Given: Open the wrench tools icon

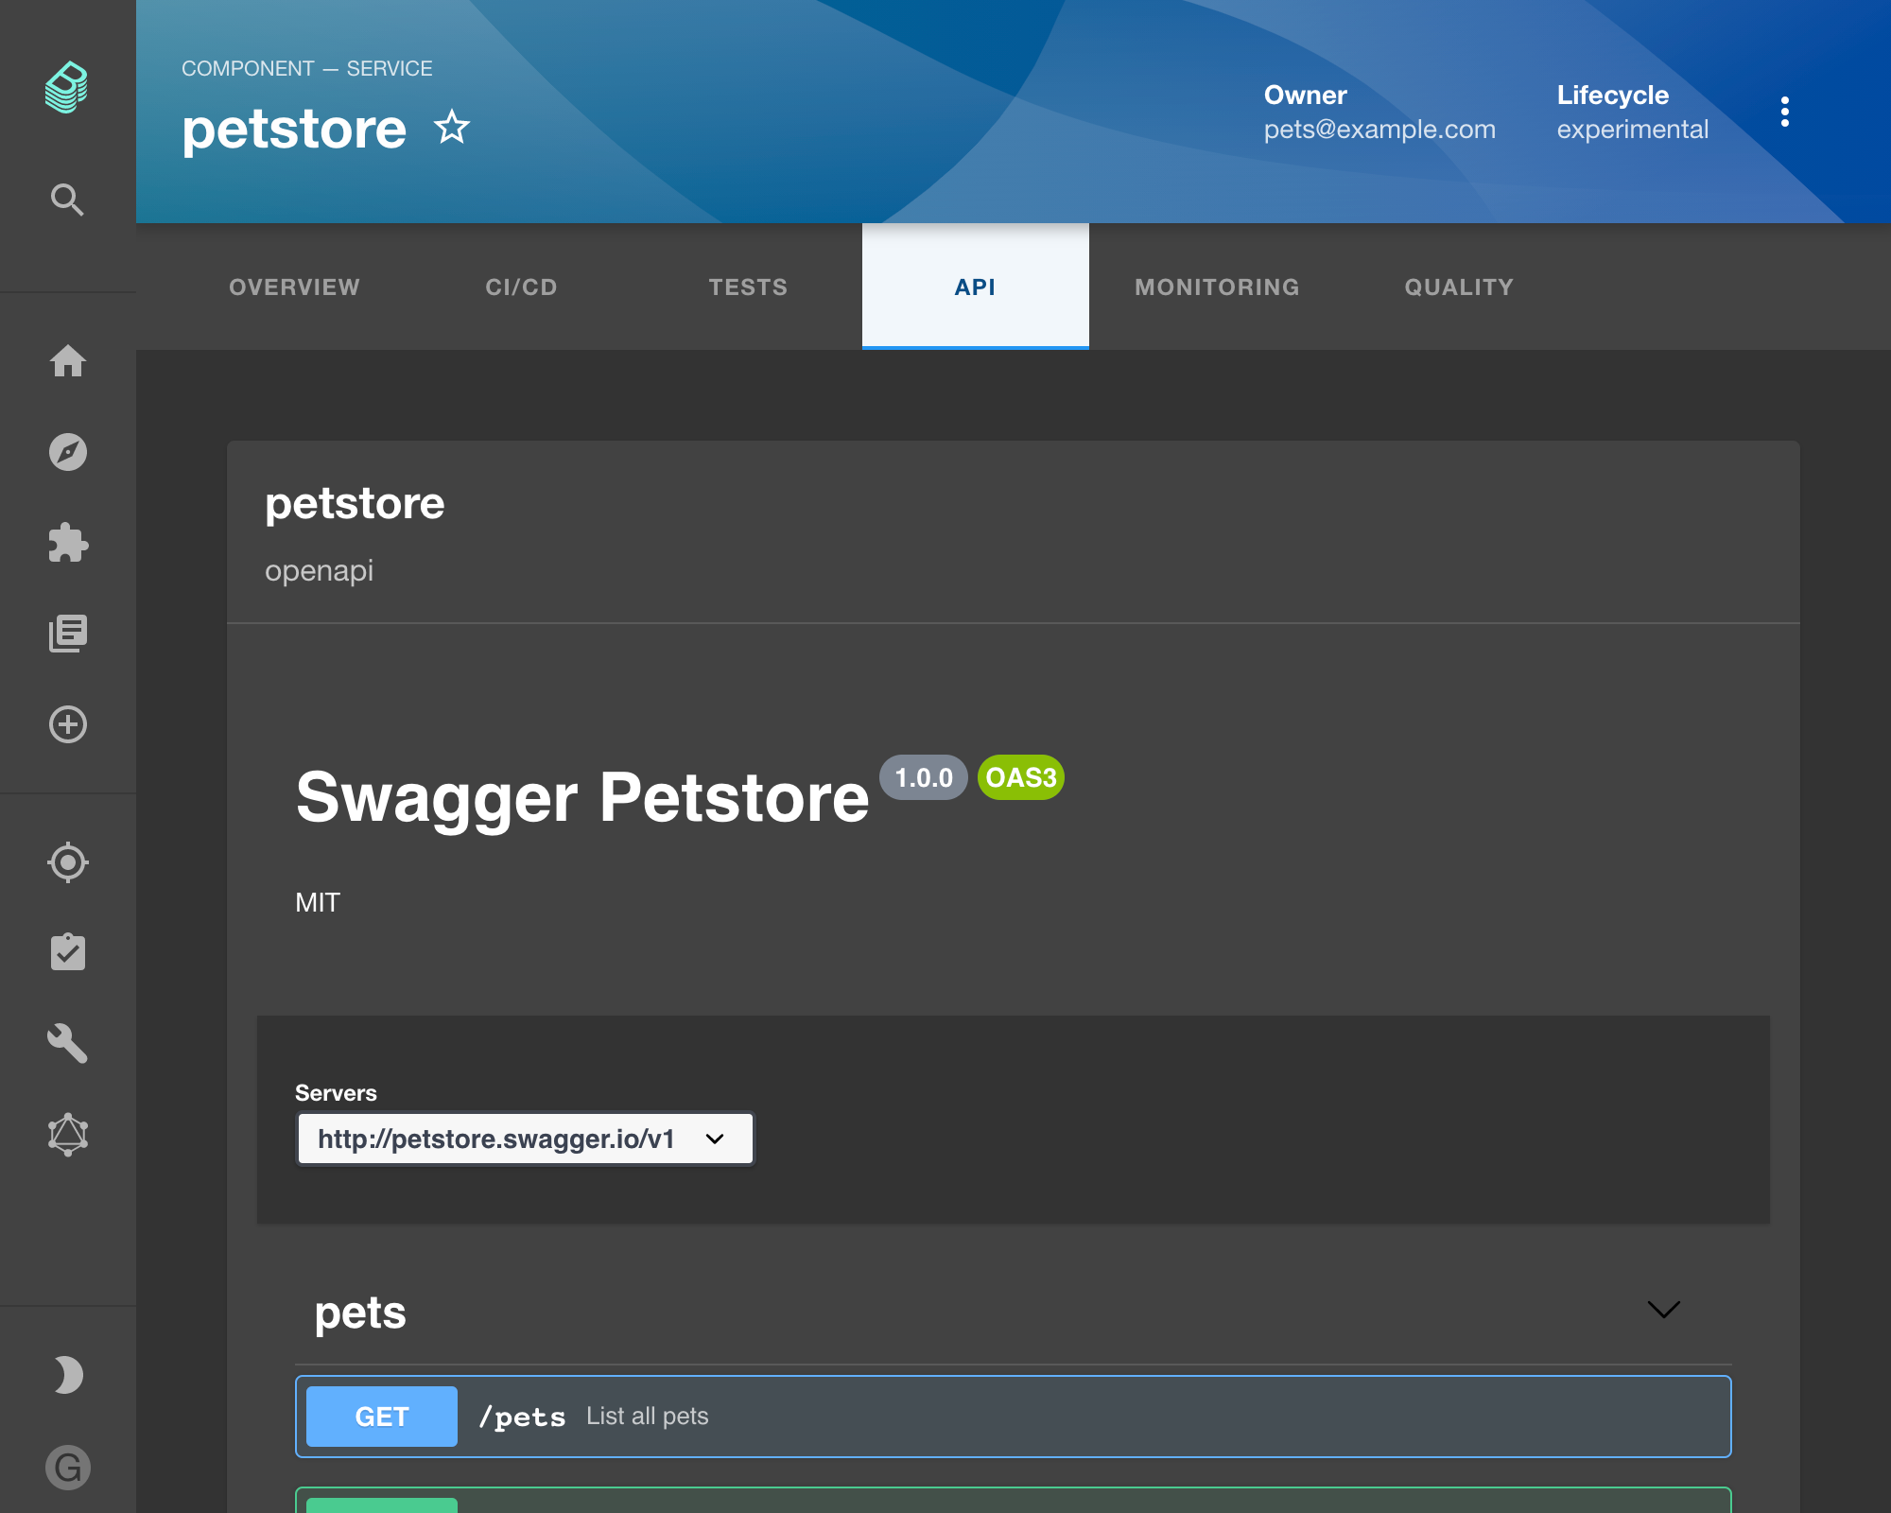Looking at the screenshot, I should [68, 1043].
